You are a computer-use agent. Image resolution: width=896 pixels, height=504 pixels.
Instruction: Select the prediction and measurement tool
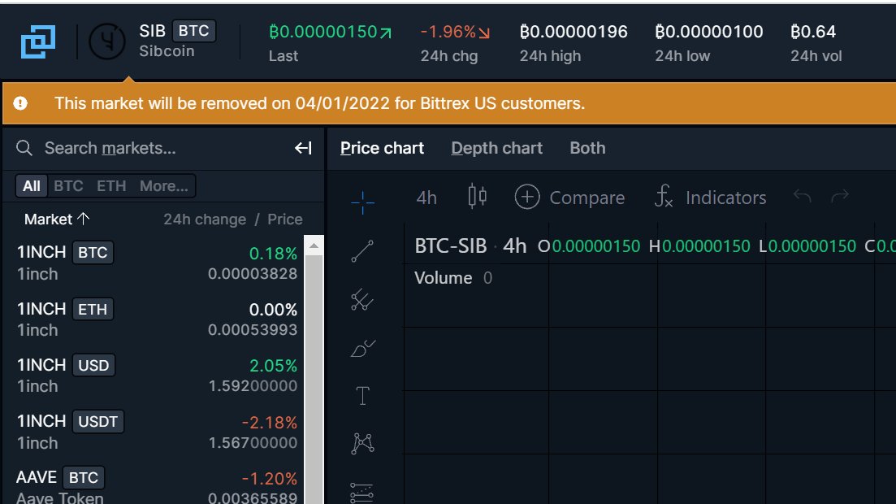[x=362, y=492]
